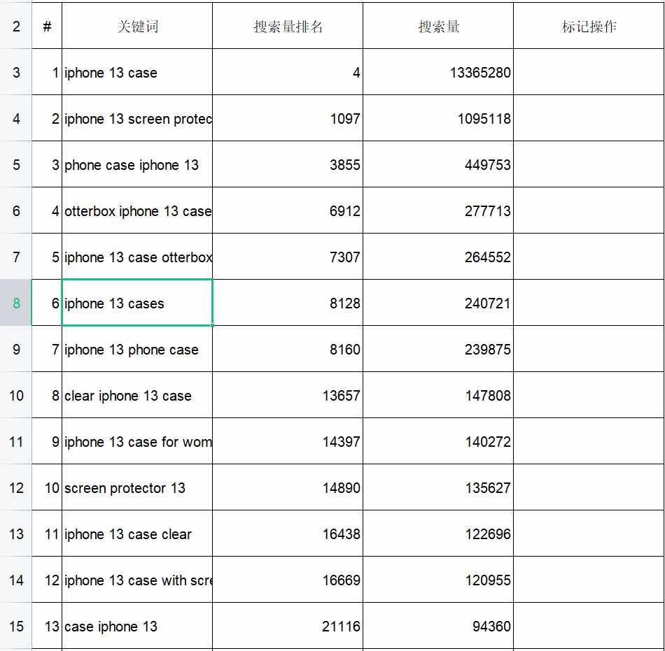Click 标记操作 cell in the iphone 13 cases row
The width and height of the screenshot is (665, 651).
coord(589,303)
